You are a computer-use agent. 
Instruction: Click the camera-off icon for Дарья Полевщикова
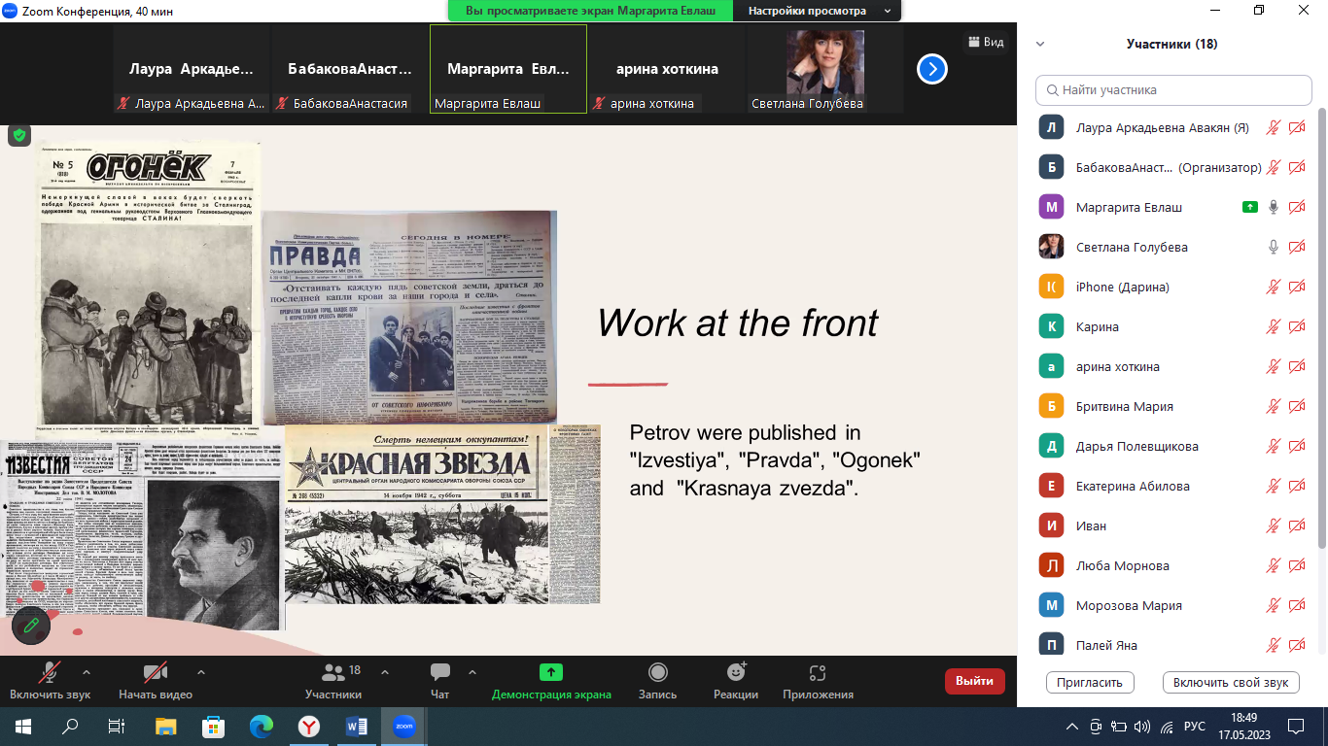coord(1297,446)
